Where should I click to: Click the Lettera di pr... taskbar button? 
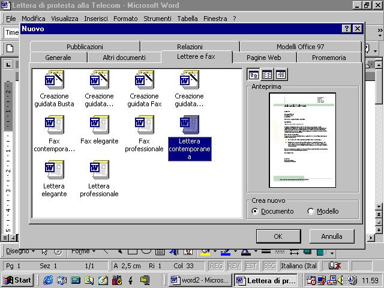(266, 280)
